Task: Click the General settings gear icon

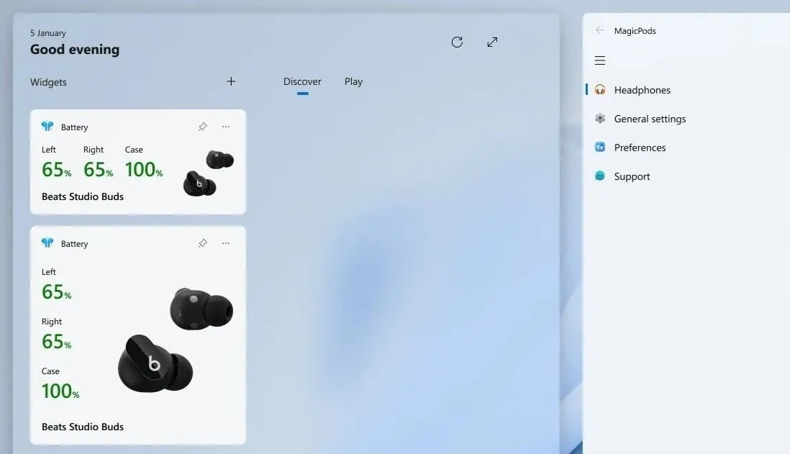Action: [599, 119]
